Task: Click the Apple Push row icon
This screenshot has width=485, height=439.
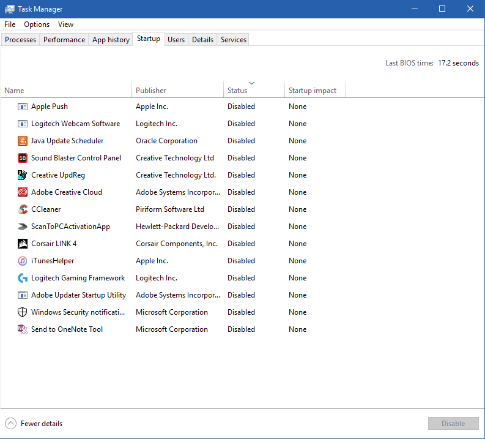Action: [22, 107]
